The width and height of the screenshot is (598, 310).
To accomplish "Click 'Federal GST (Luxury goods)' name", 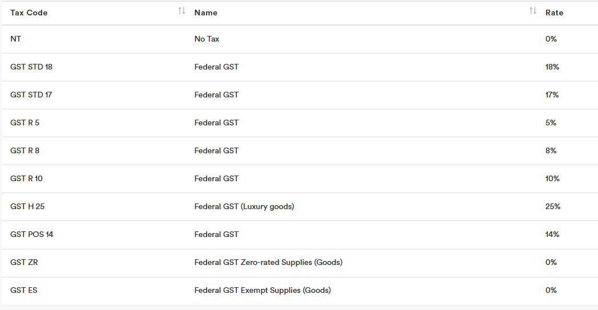I will click(244, 207).
